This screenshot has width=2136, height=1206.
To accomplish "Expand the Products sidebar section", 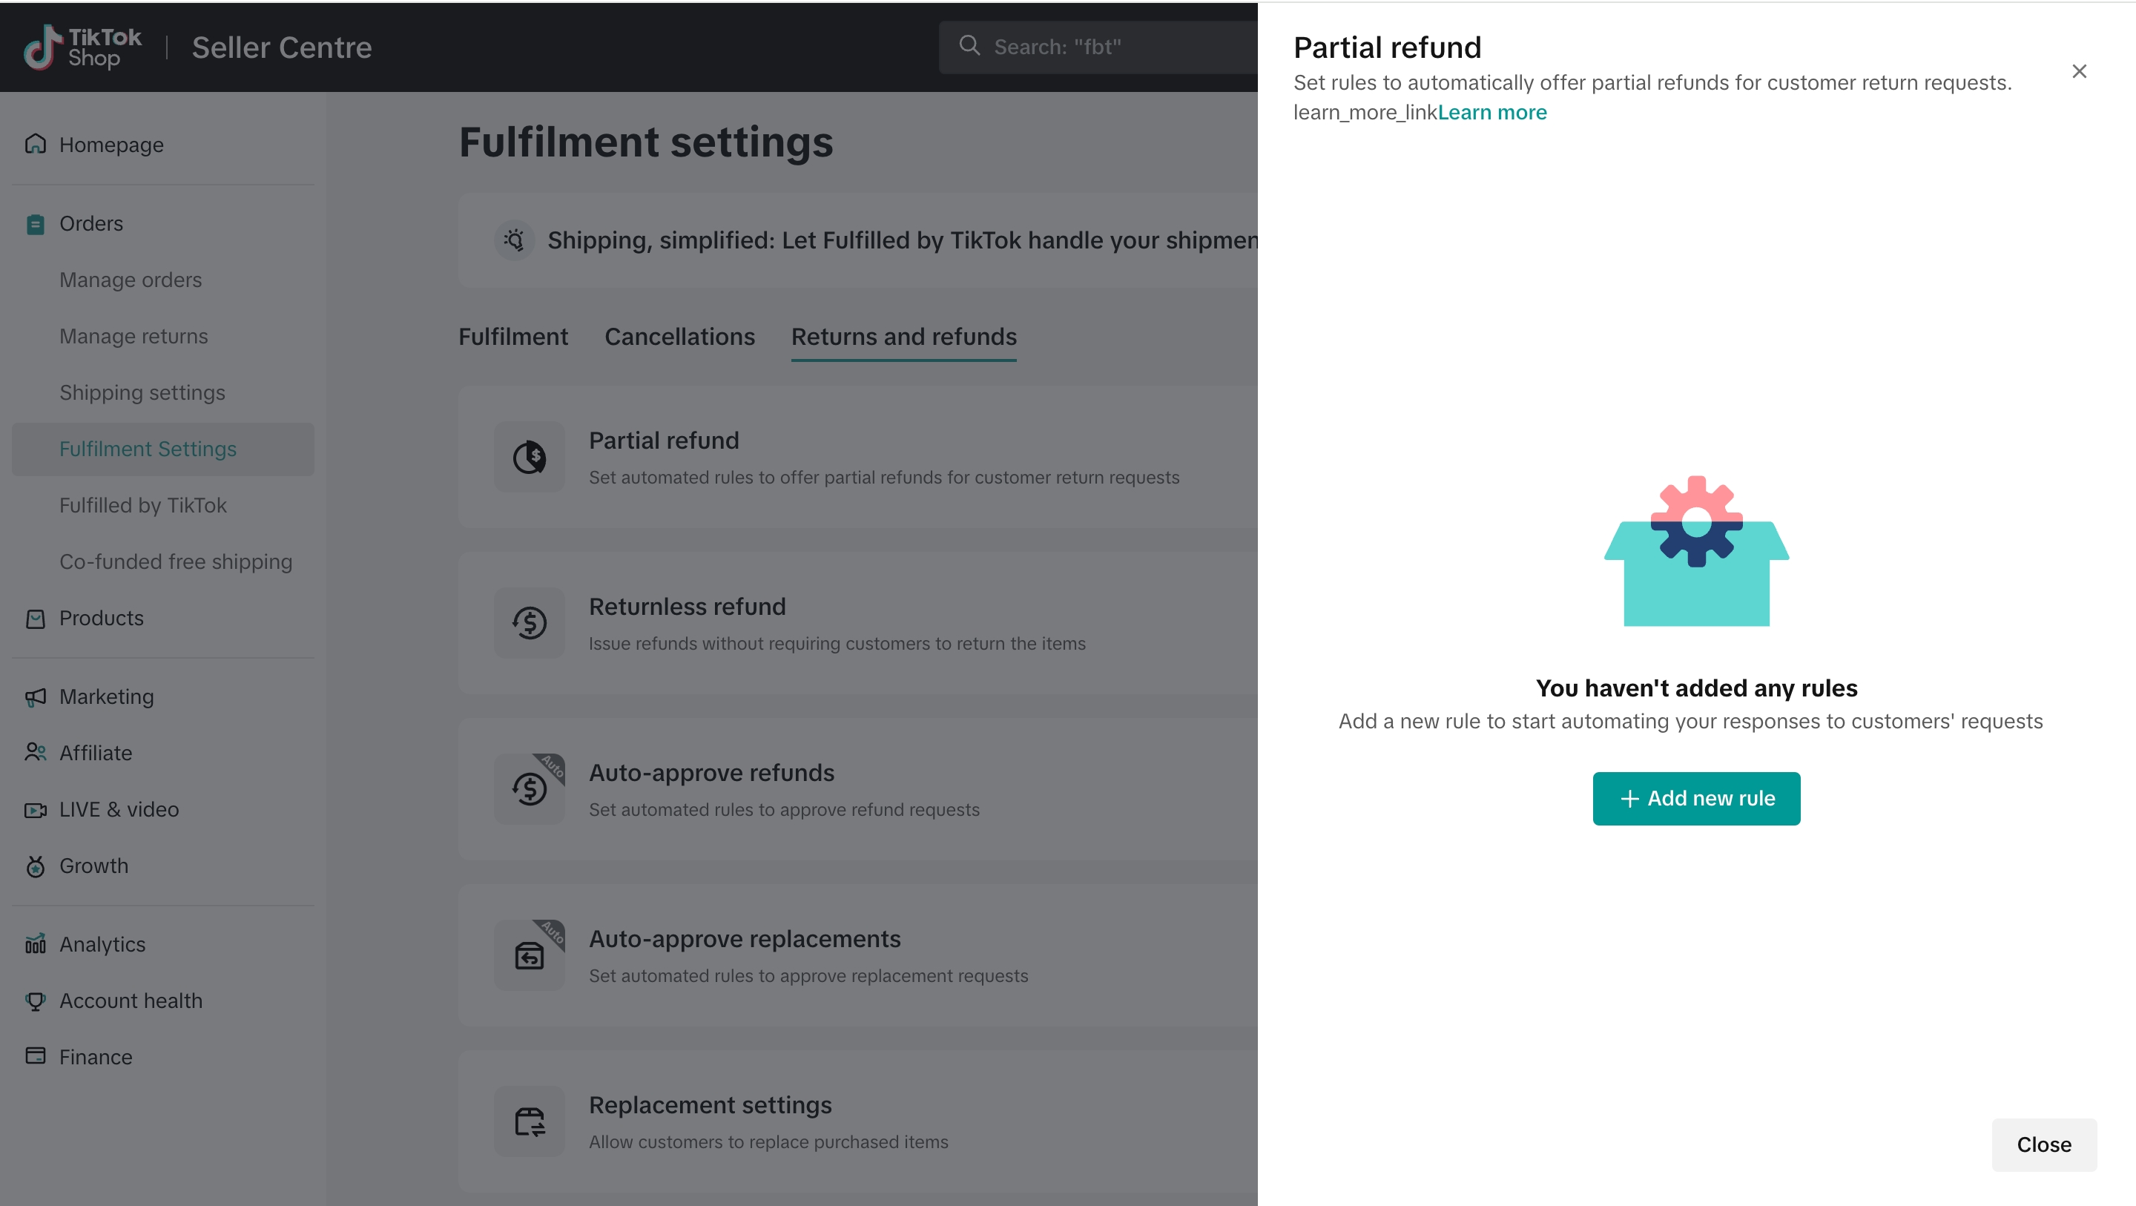I will (101, 619).
